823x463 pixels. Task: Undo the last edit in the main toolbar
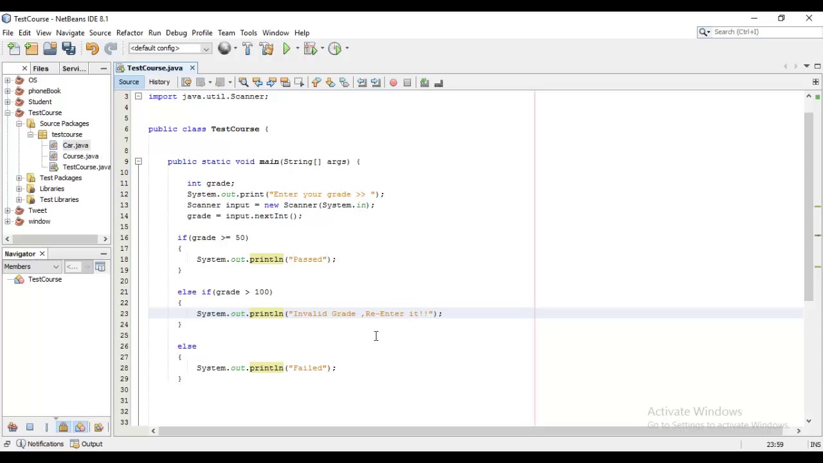92,48
